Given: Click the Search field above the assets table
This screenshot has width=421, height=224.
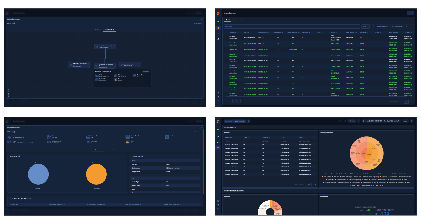Looking at the screenshot, I should click(x=291, y=27).
